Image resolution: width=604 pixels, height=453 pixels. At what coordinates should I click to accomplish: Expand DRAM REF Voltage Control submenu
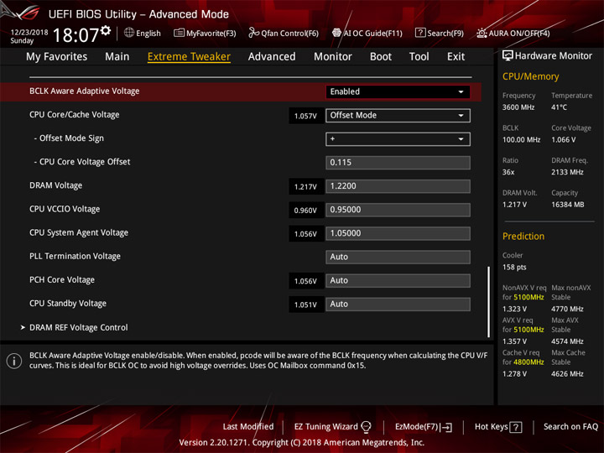point(79,327)
